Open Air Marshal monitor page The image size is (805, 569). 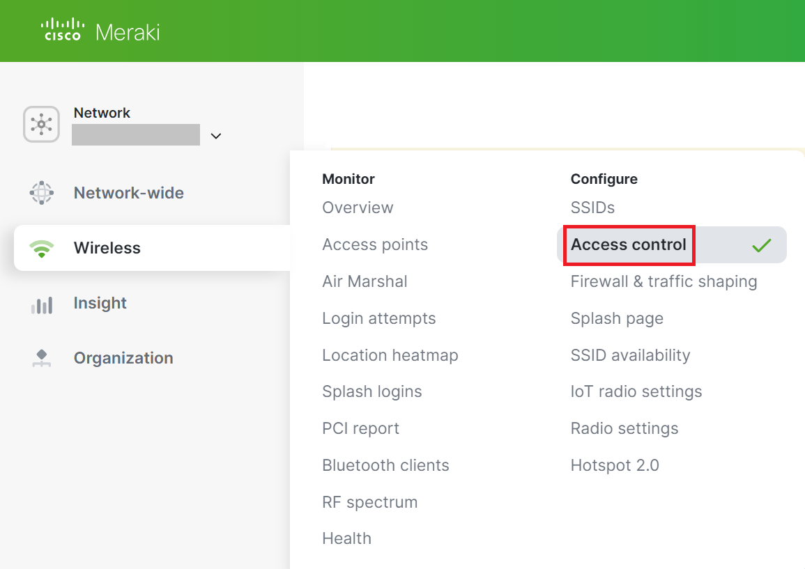pyautogui.click(x=365, y=281)
